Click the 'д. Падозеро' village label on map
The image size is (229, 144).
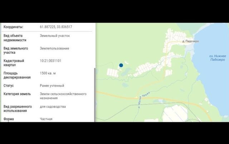click(x=191, y=41)
